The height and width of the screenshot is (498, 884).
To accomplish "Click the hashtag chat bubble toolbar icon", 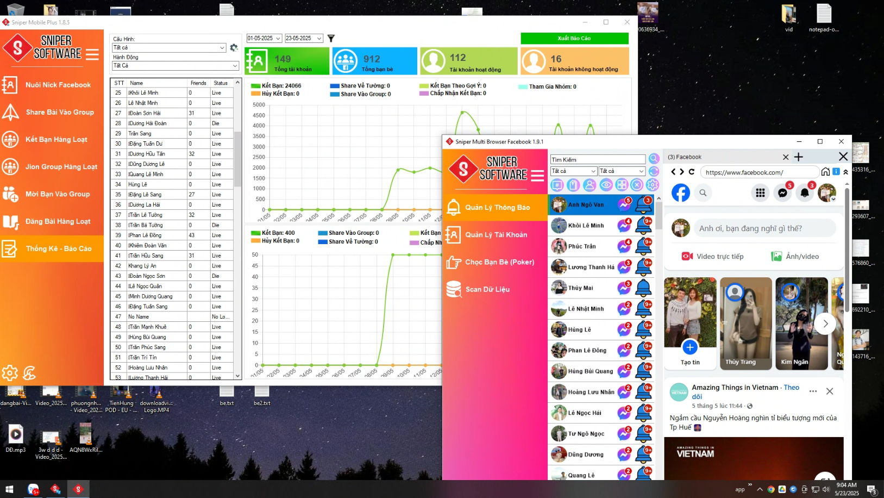I will tap(557, 185).
